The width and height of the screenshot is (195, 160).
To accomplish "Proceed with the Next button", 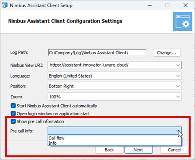I will point(138,150).
